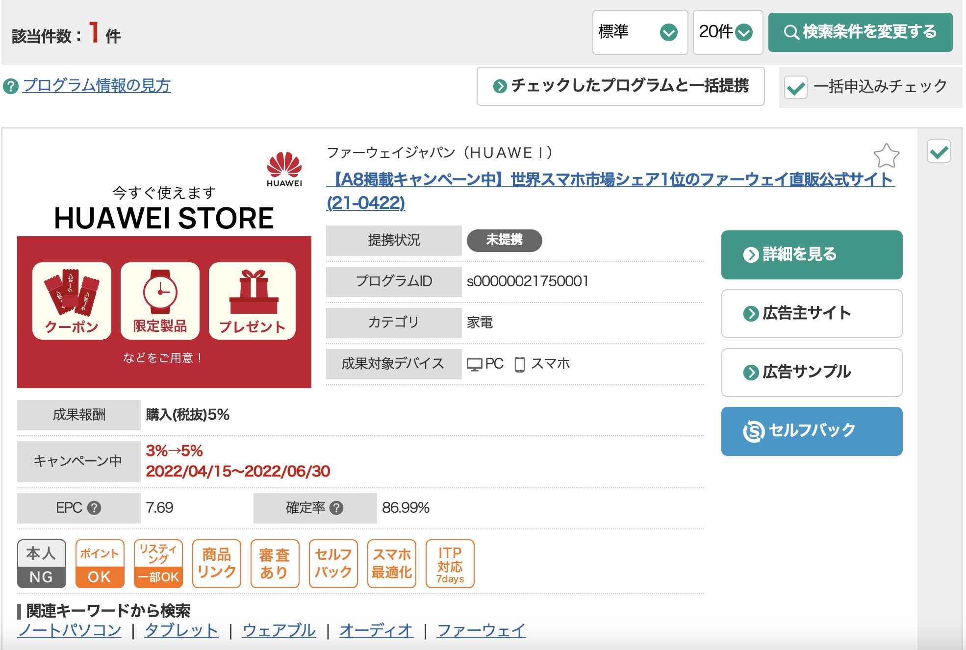Click the ITP対応 7days badge
Viewport: 966px width, 650px height.
tap(450, 564)
